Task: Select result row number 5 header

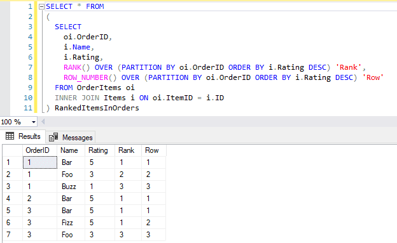Action: [x=13, y=211]
